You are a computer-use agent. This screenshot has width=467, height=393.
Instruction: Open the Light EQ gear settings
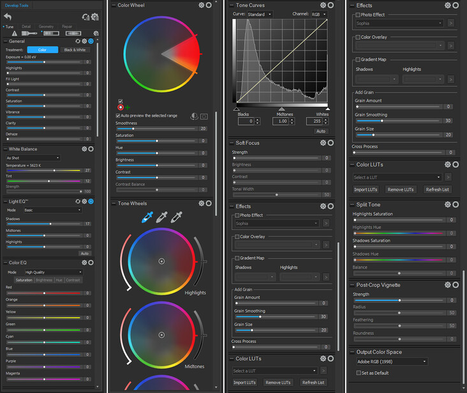click(84, 201)
